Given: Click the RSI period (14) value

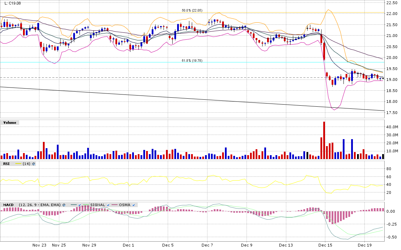Looking at the screenshot, I should point(27,164).
